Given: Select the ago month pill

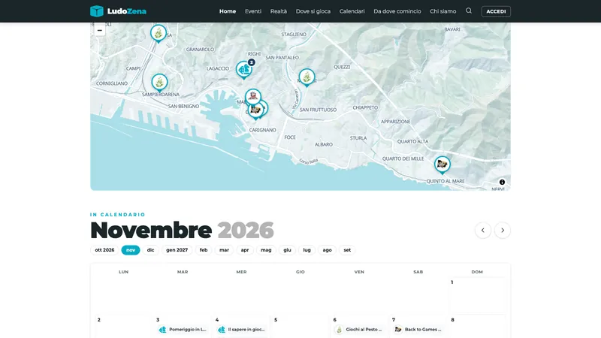Looking at the screenshot, I should [328, 250].
